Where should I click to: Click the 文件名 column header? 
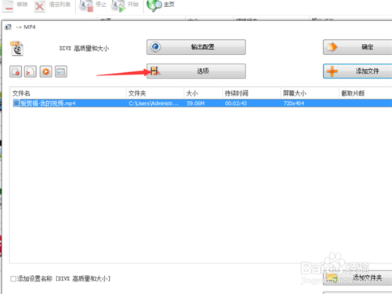click(68, 93)
